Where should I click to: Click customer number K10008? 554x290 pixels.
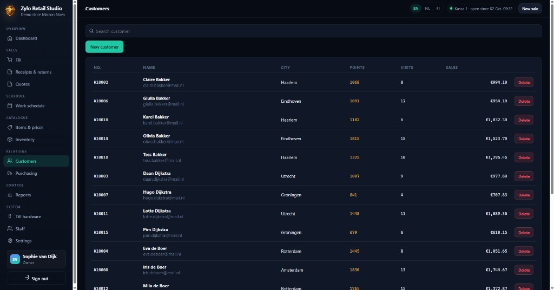point(101,270)
